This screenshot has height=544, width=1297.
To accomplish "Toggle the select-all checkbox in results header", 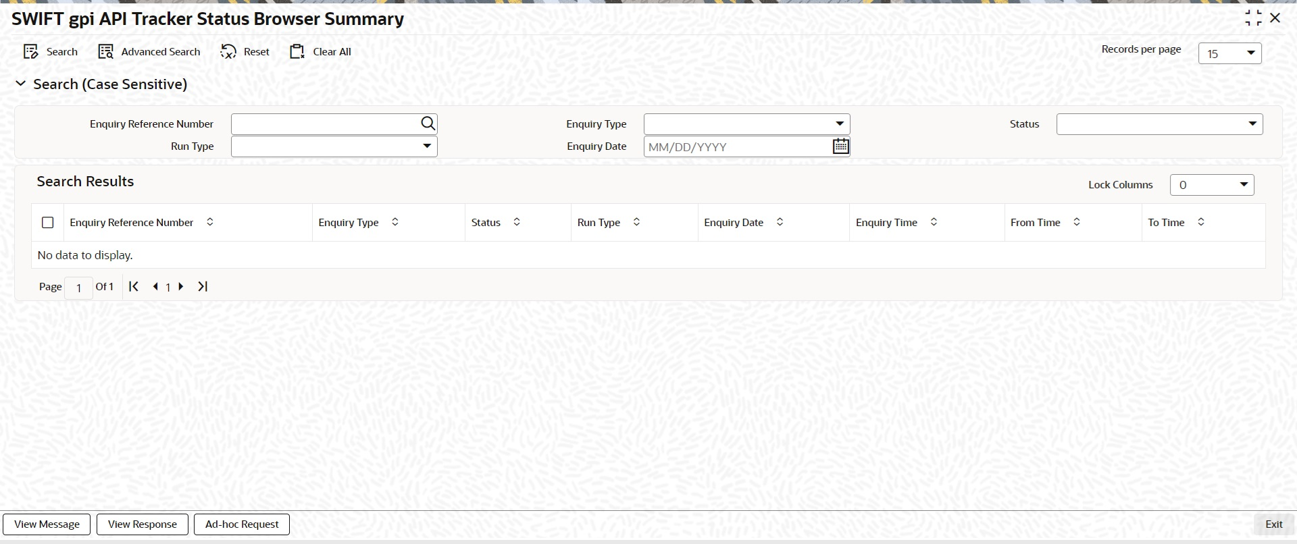I will pyautogui.click(x=48, y=223).
